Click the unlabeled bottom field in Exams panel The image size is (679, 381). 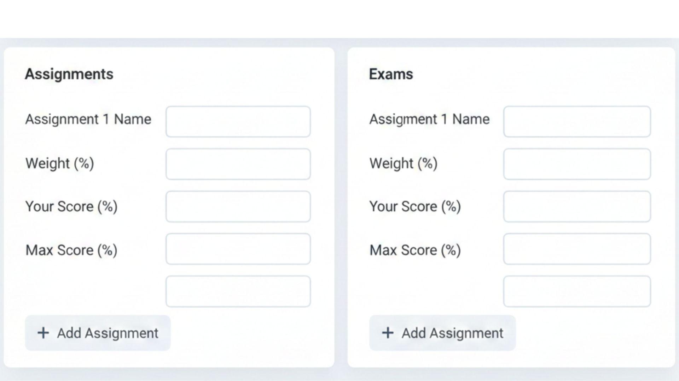tap(576, 291)
